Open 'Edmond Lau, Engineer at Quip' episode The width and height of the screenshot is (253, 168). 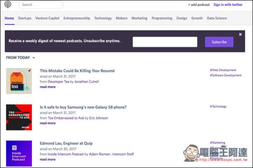66,143
